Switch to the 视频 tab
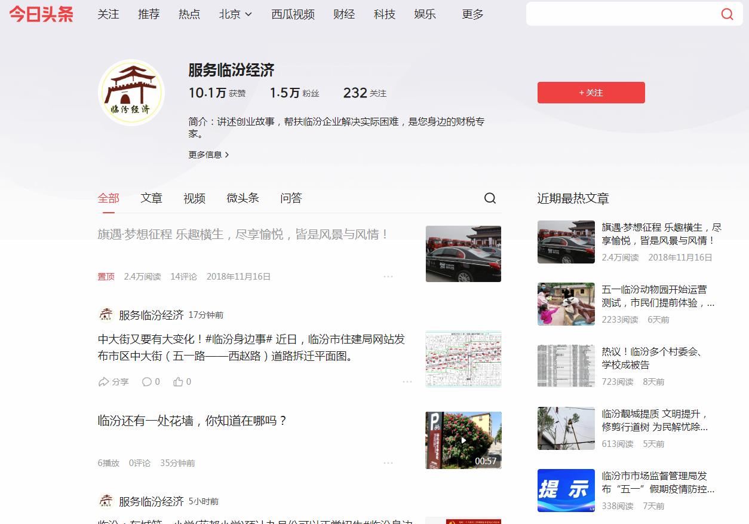The height and width of the screenshot is (524, 749). tap(194, 198)
